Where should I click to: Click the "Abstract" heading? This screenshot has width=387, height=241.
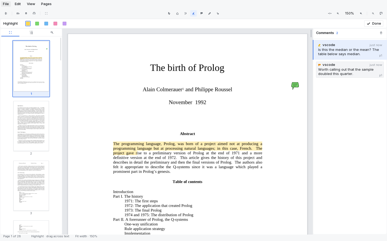coord(187,134)
